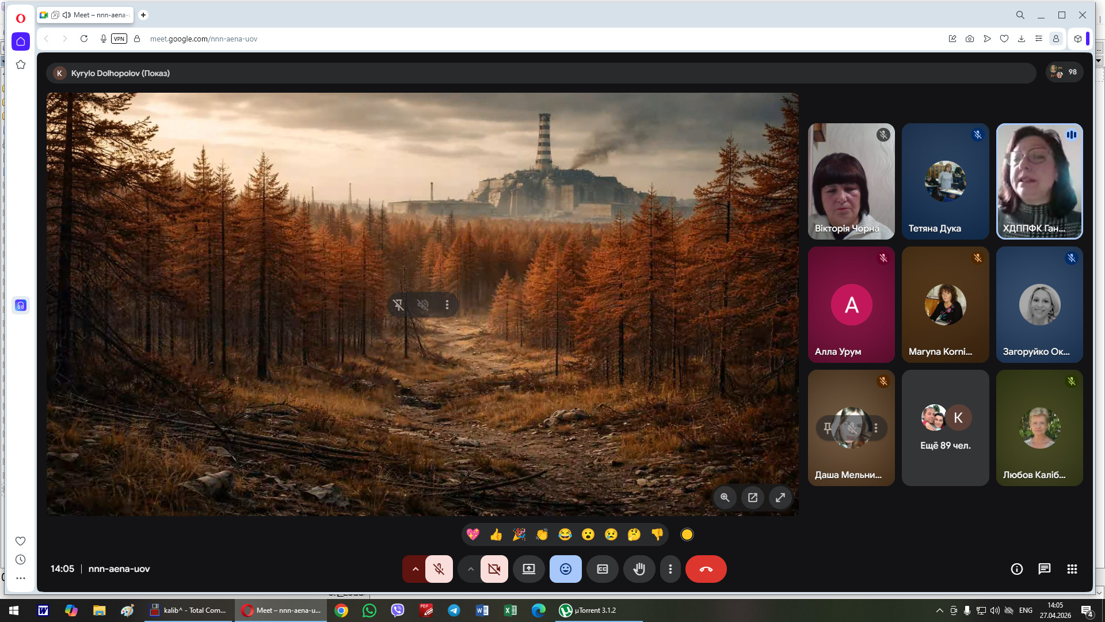The width and height of the screenshot is (1105, 622).
Task: Leave the call with red button
Action: (706, 569)
